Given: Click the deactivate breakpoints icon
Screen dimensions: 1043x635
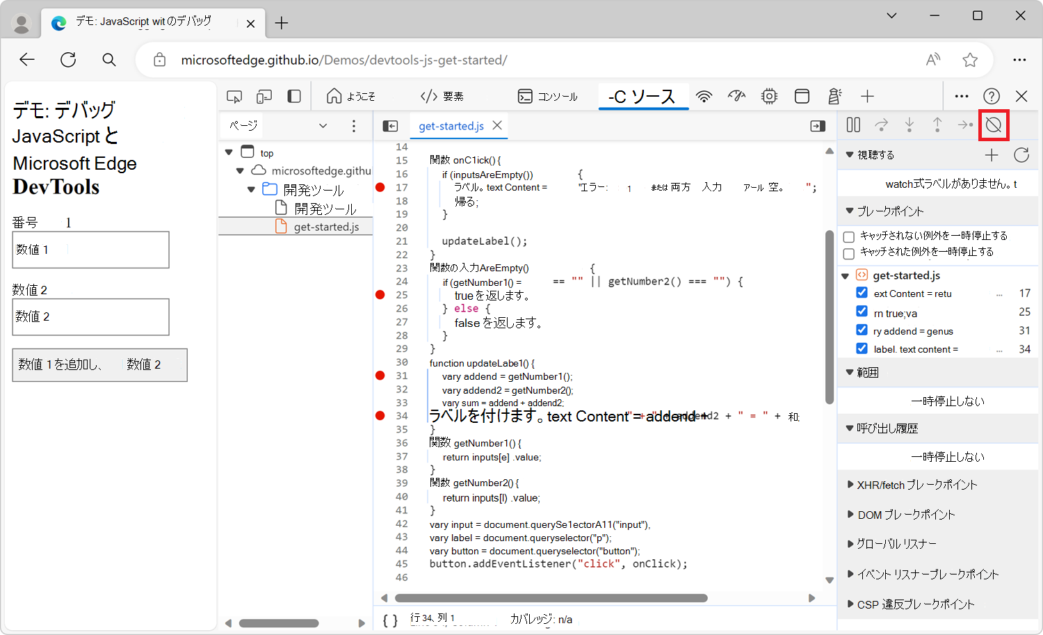Looking at the screenshot, I should click(x=994, y=125).
